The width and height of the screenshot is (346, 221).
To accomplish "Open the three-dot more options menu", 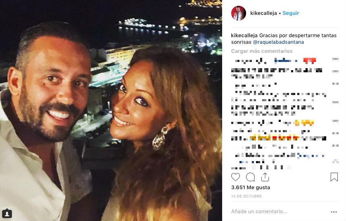I will pyautogui.click(x=334, y=212).
